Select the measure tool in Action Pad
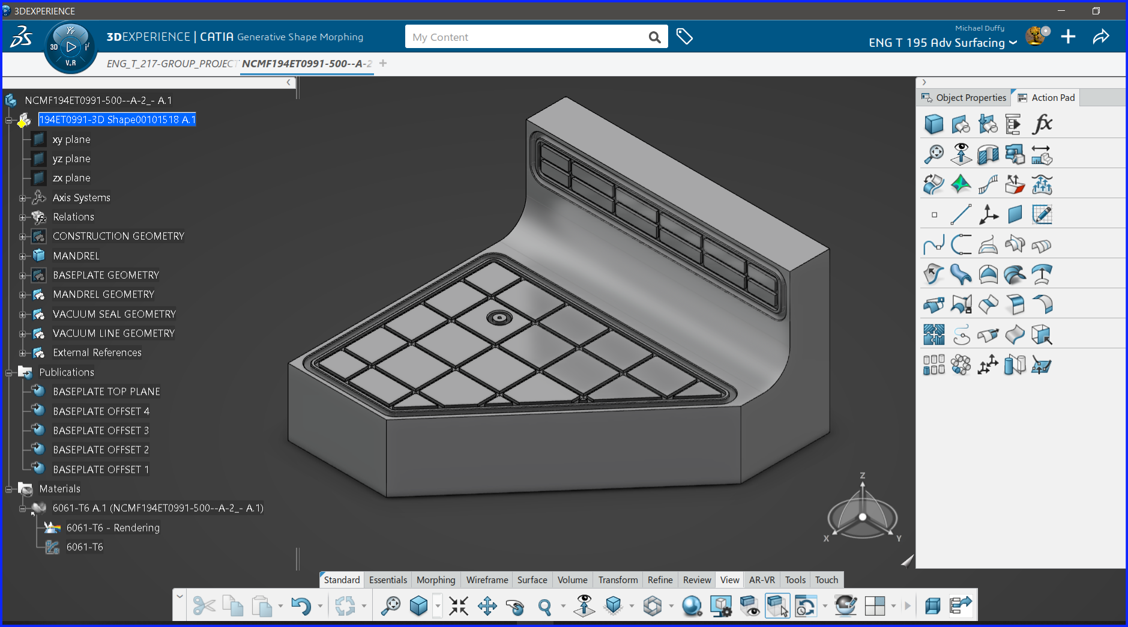This screenshot has height=627, width=1128. click(1042, 154)
